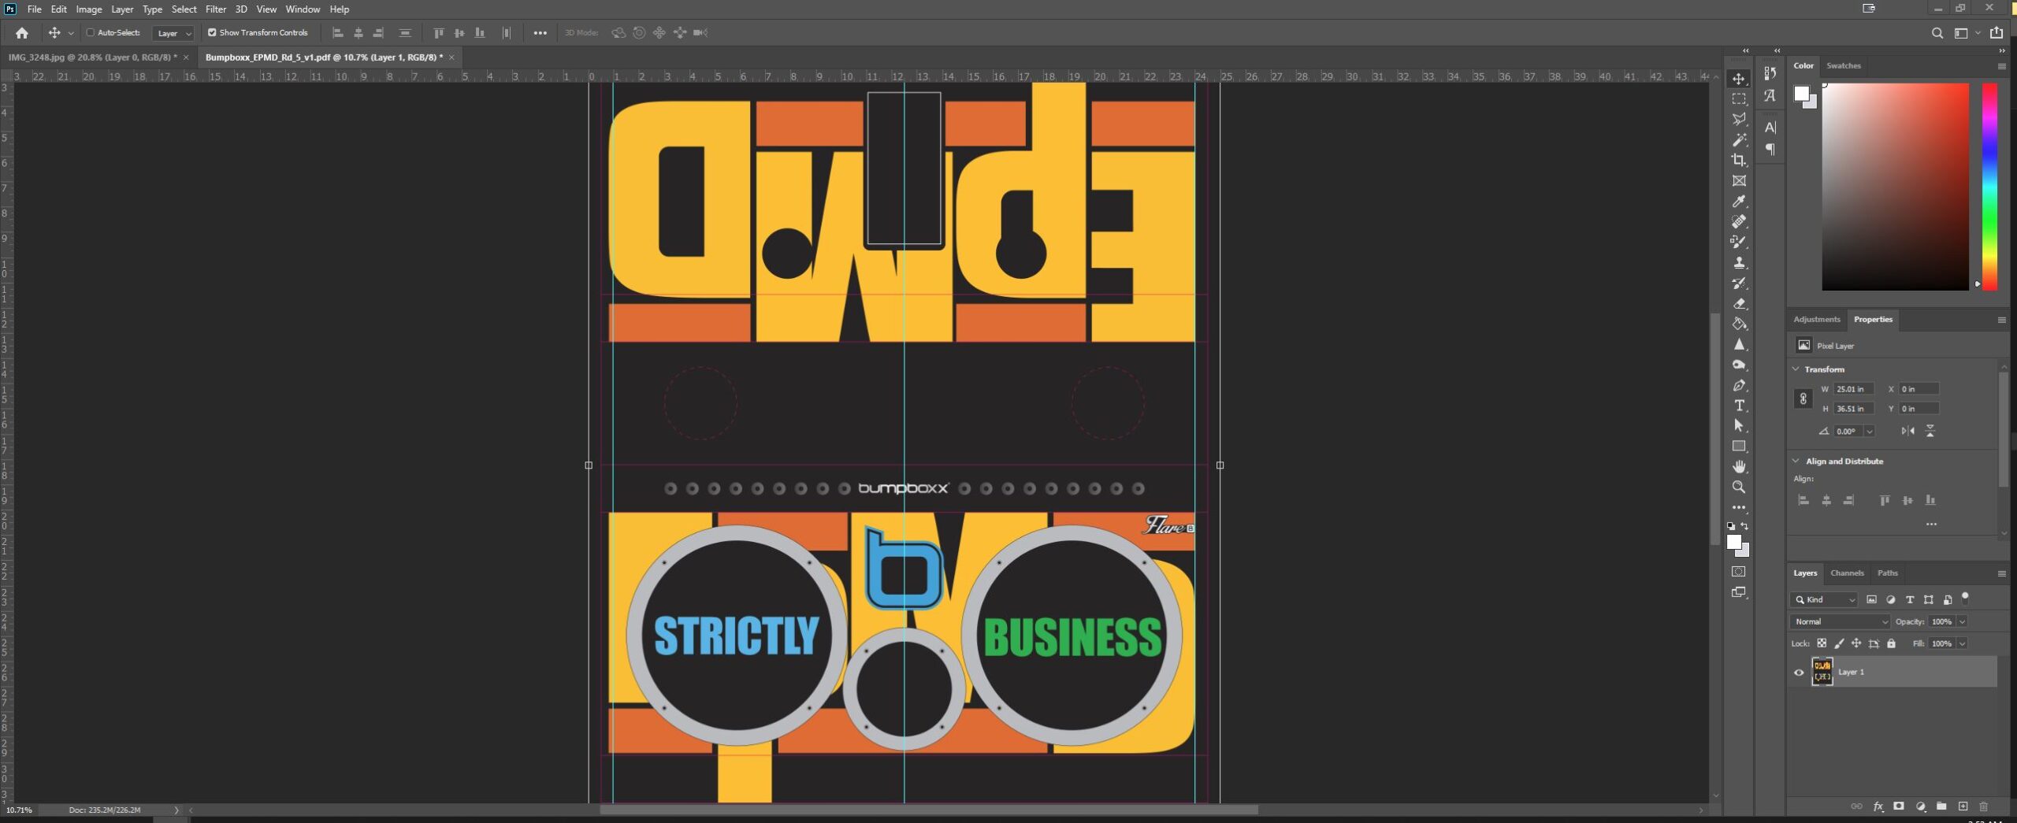The height and width of the screenshot is (823, 2017).
Task: Open Auto-Select Layer dropdown
Action: pos(173,33)
